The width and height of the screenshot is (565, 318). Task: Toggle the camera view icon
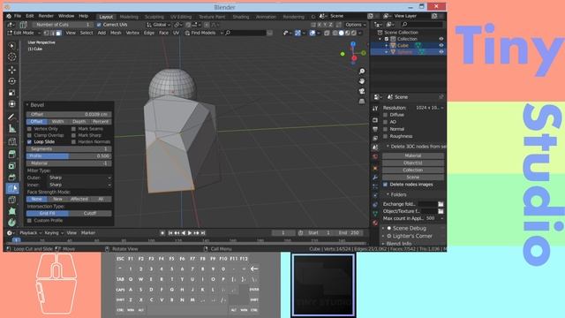coord(362,91)
